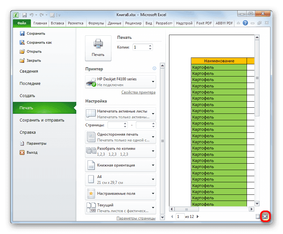
Task: Toggle Show Margins in preview corner
Action: (x=258, y=216)
